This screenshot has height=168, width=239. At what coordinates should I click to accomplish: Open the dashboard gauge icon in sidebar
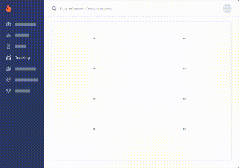coord(9,24)
